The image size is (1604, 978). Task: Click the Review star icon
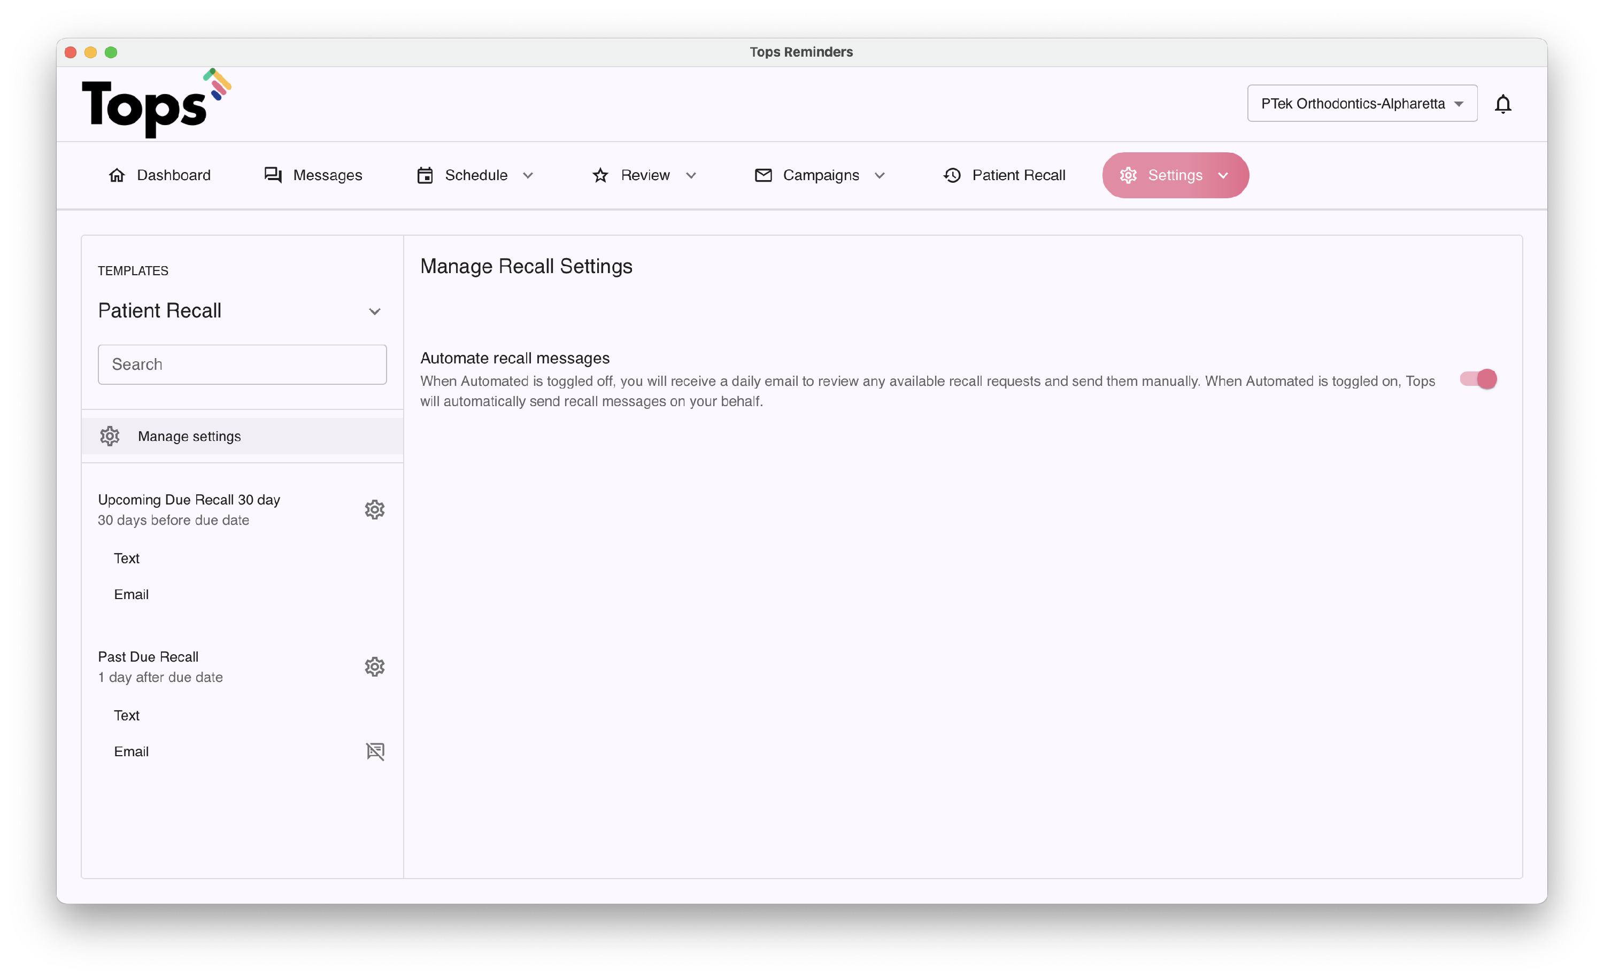600,175
